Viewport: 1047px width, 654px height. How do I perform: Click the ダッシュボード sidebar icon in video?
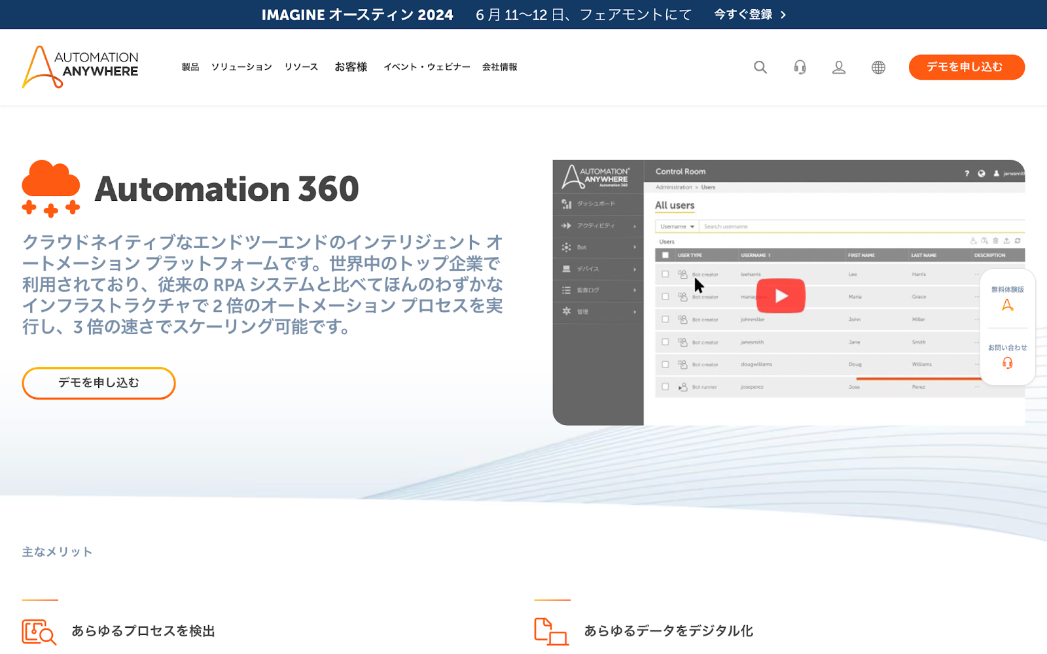coord(566,204)
